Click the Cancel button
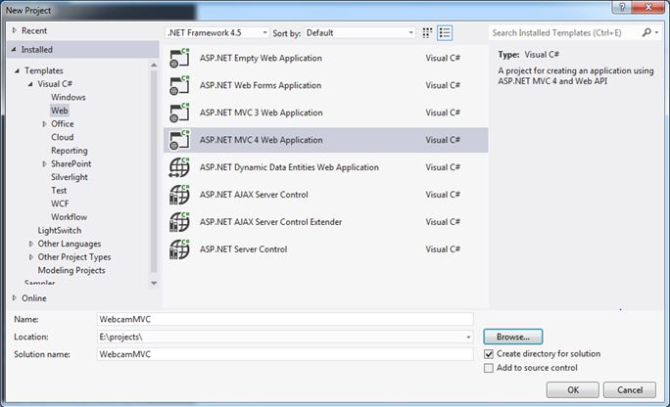 (630, 390)
